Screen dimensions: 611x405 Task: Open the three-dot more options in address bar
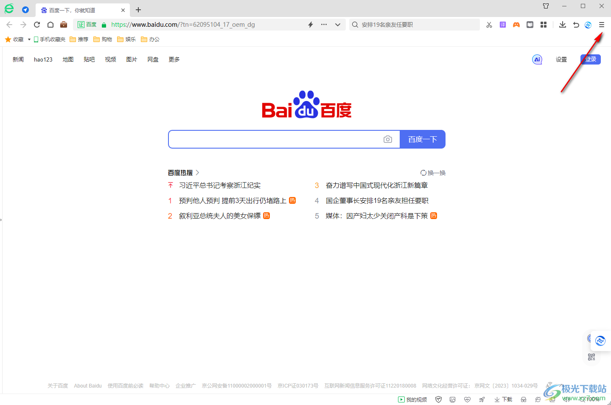point(324,25)
